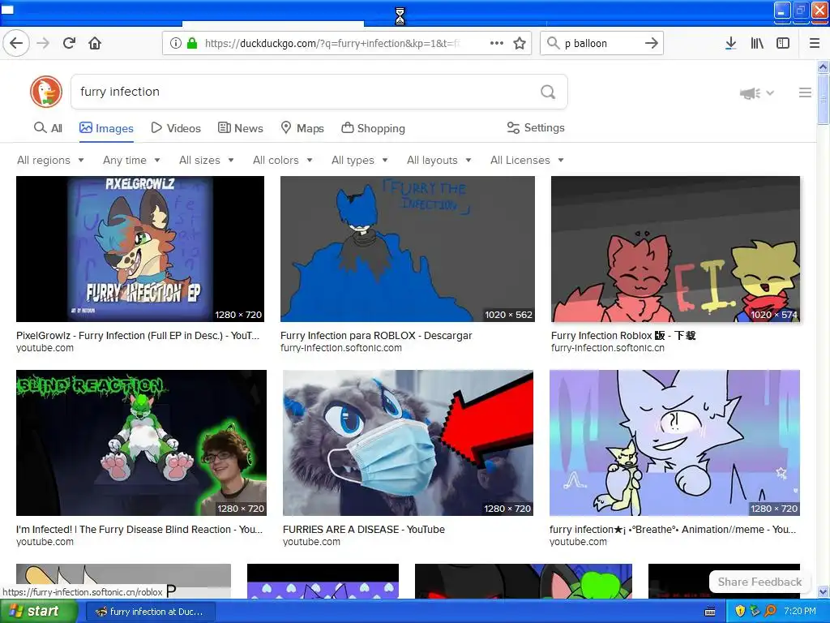Image resolution: width=830 pixels, height=623 pixels.
Task: Click the magnifier in browser search box
Action: pyautogui.click(x=553, y=43)
